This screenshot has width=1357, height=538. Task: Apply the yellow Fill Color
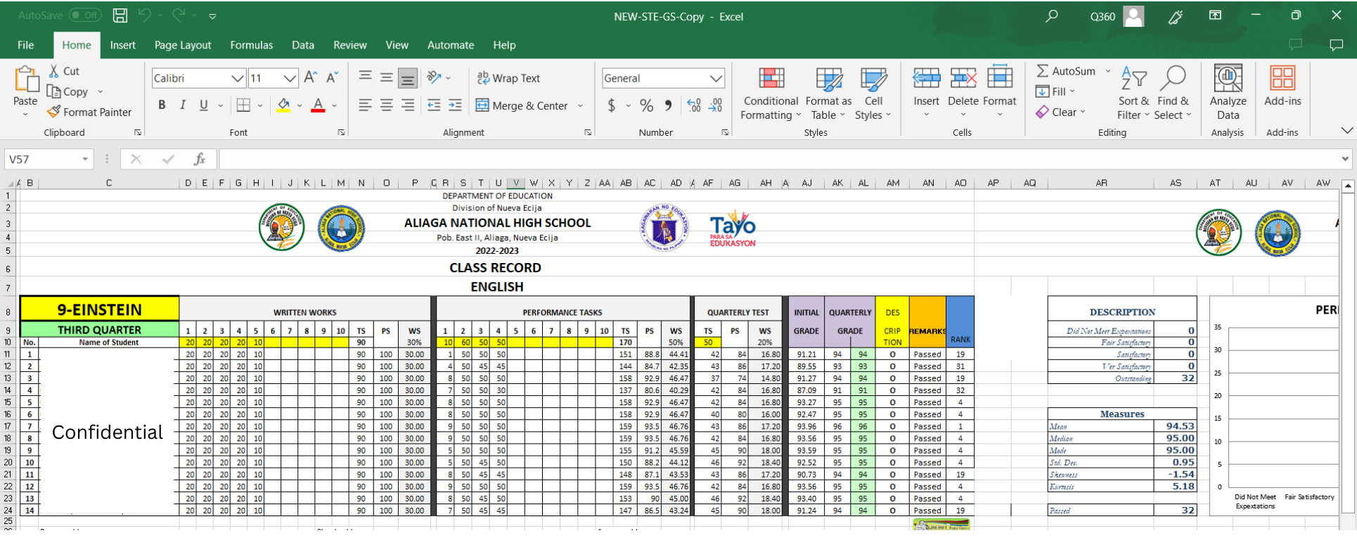284,105
